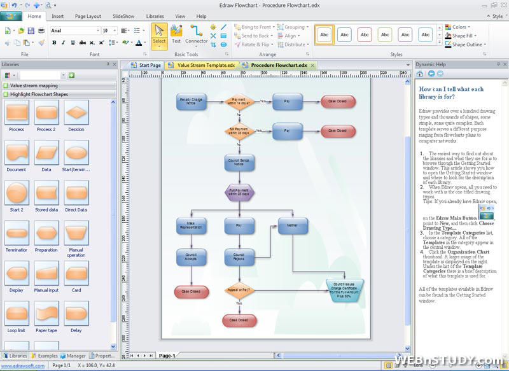Viewport: 509px width, 371px height.
Task: Expand the Value stream mapping library header
Action: (x=59, y=86)
